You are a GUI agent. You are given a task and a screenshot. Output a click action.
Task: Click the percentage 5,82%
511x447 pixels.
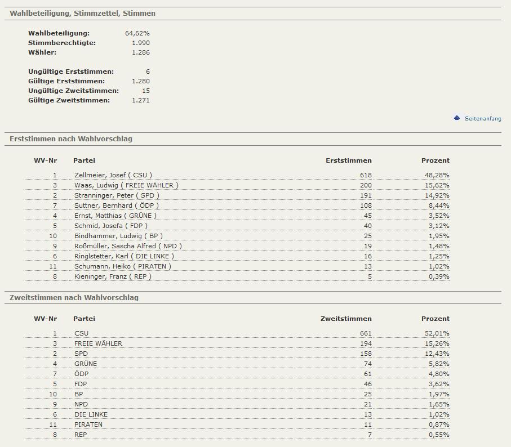click(439, 364)
